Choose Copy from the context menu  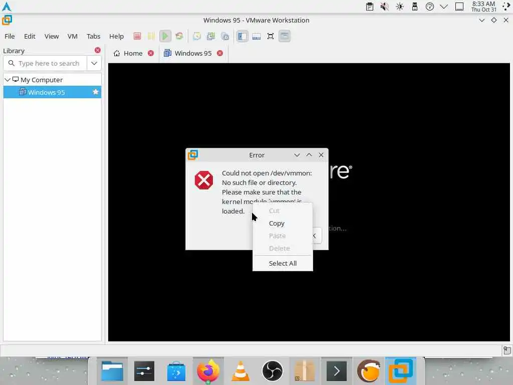coord(283,223)
